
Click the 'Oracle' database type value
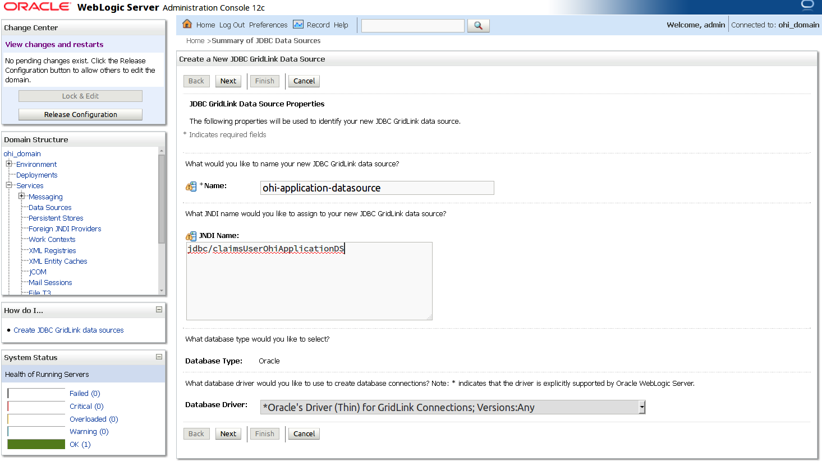269,361
